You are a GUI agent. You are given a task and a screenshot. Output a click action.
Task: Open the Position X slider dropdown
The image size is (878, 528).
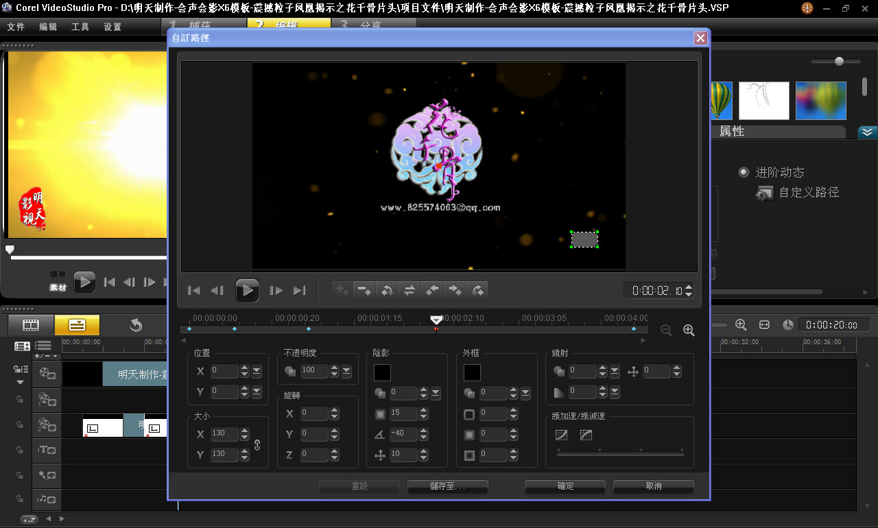tap(257, 372)
